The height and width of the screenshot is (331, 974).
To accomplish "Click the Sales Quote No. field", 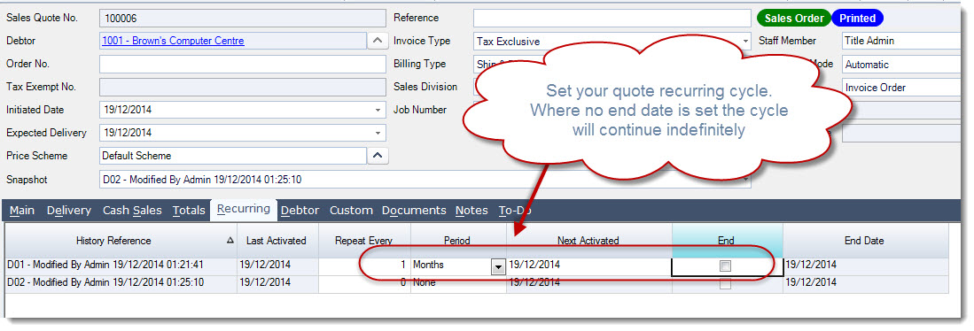I will (x=242, y=19).
